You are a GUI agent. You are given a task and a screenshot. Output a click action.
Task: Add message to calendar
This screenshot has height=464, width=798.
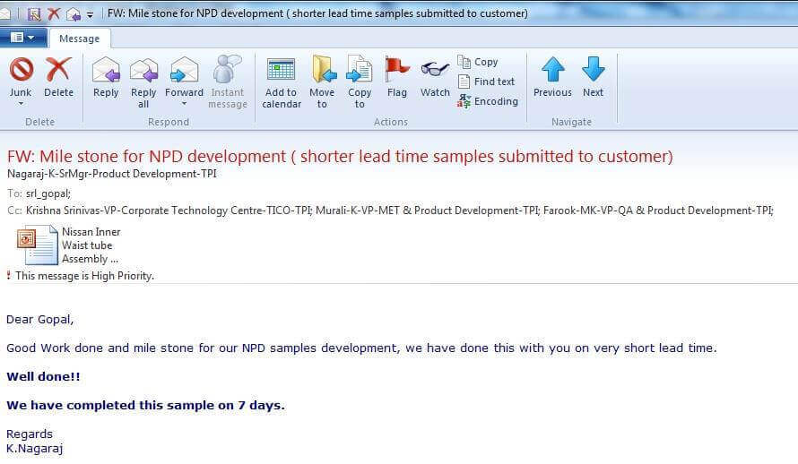pos(282,82)
